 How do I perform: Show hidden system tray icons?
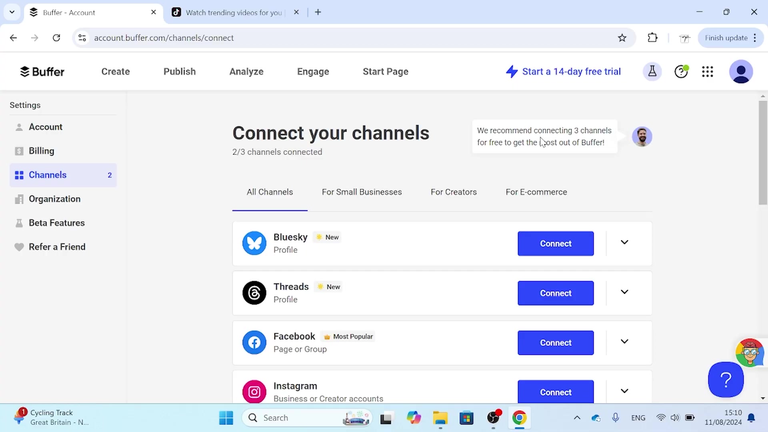point(577,418)
